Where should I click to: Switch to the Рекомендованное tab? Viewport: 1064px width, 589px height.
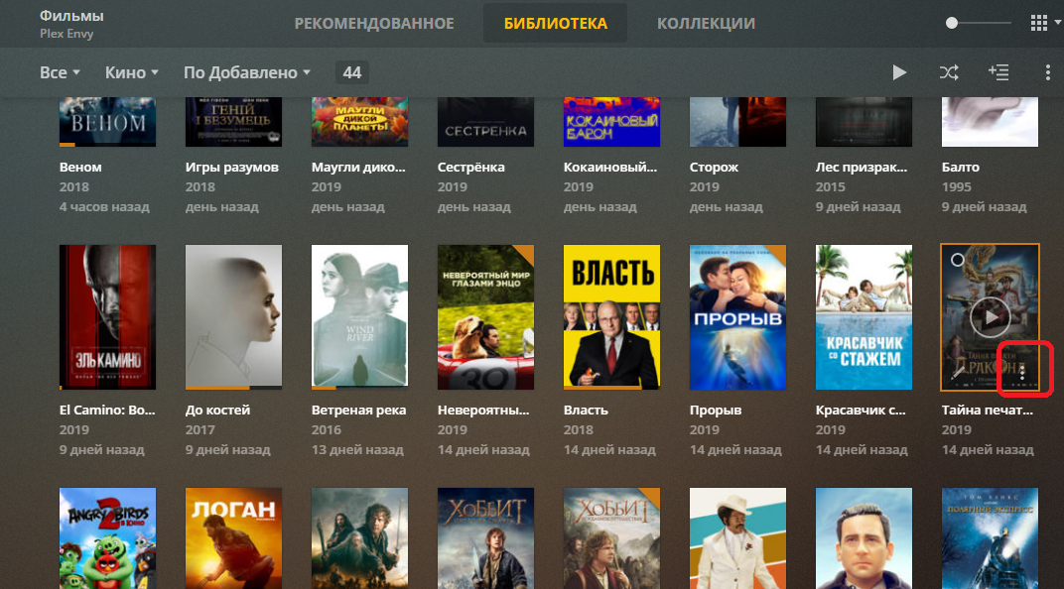374,23
